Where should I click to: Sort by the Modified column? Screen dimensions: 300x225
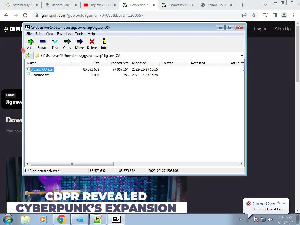(x=145, y=63)
